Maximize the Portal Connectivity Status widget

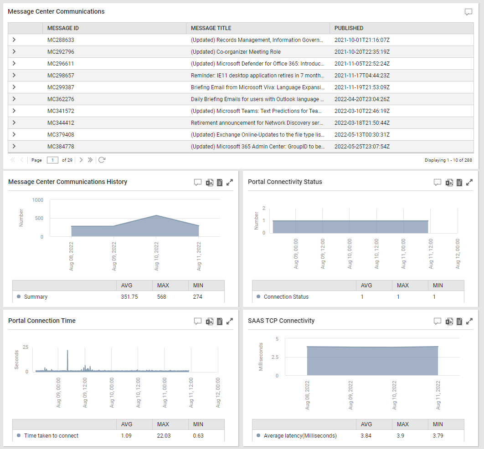pyautogui.click(x=469, y=183)
